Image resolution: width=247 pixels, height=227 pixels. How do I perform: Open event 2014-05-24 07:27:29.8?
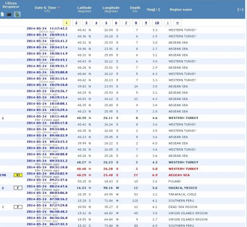(47, 205)
